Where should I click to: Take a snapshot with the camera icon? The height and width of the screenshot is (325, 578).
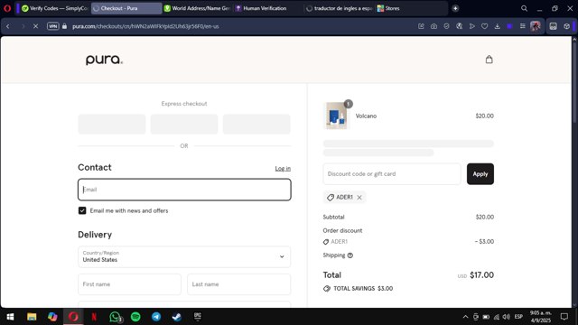[x=433, y=26]
